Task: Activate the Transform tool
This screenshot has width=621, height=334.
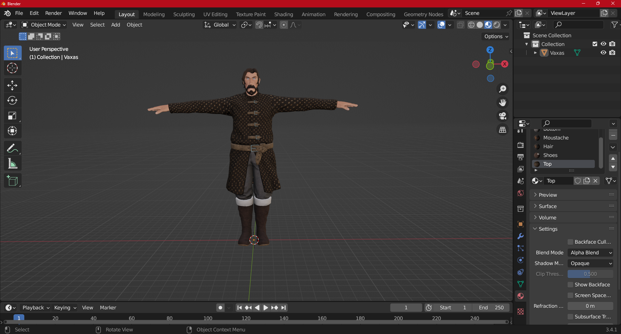Action: 13,131
